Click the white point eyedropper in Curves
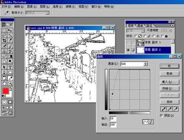Viewport: 184px width, 140px height. pyautogui.click(x=176, y=109)
